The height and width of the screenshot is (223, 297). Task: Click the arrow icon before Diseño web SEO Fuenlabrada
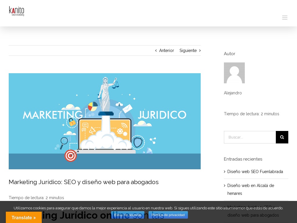(225, 172)
